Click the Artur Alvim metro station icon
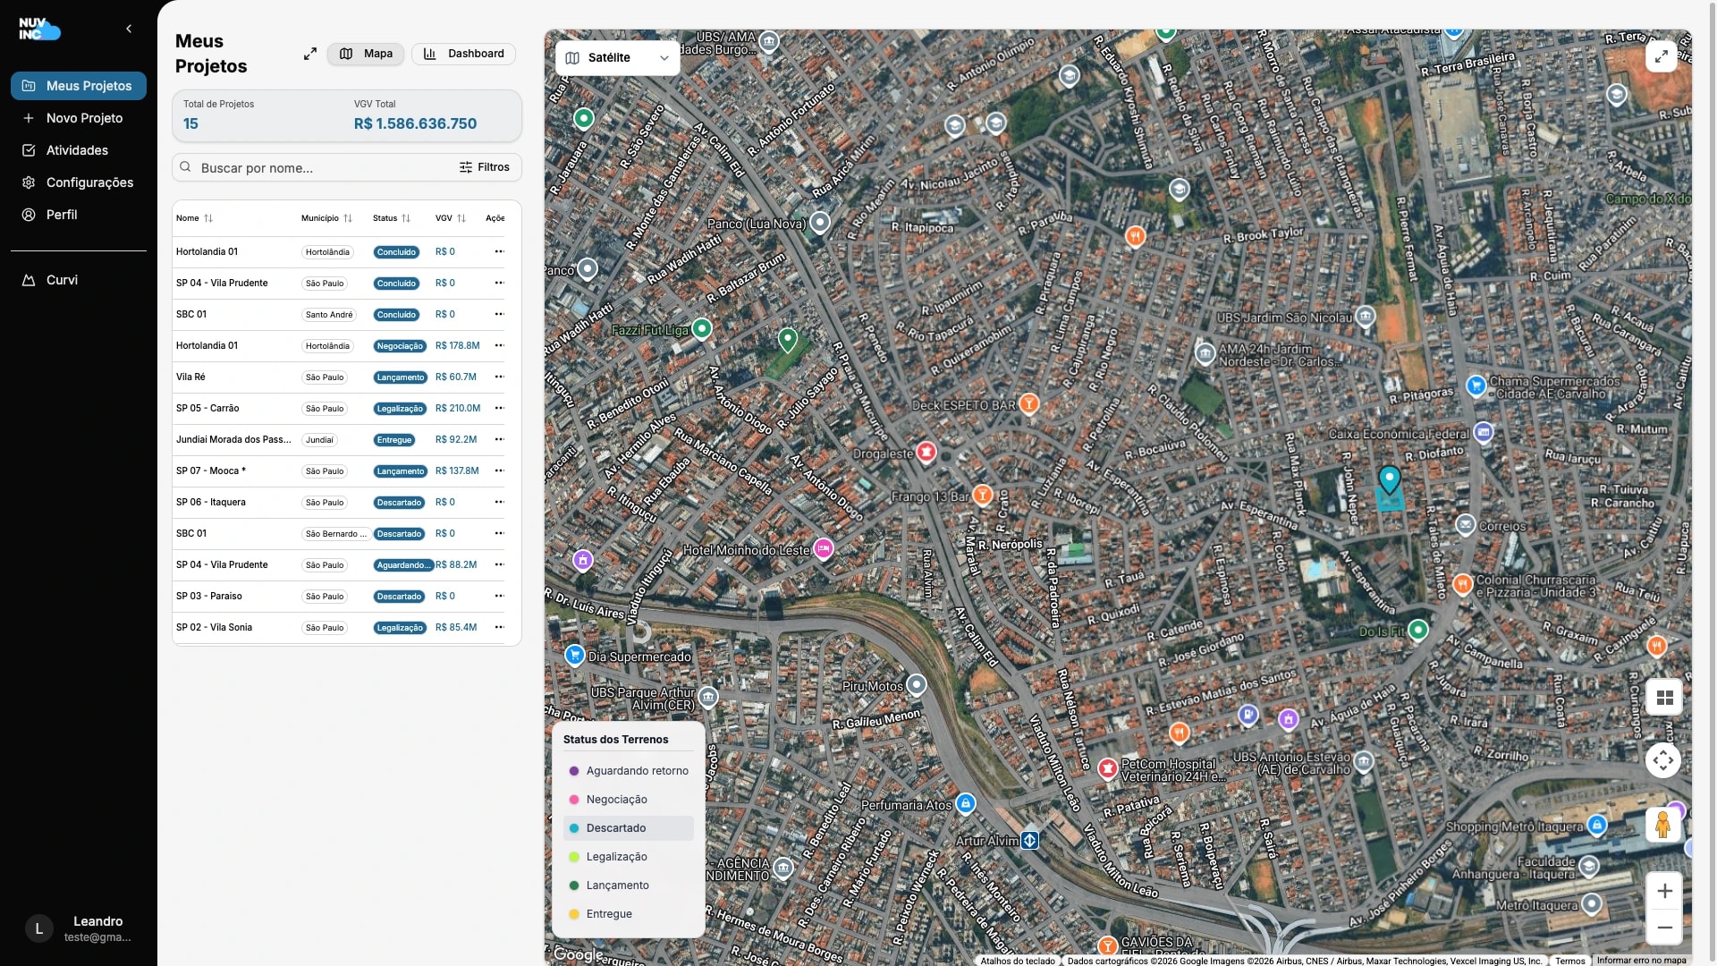This screenshot has width=1717, height=966. (1030, 841)
